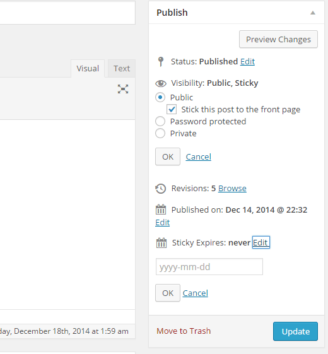Select the Private visibility option
328x354 pixels.
pyautogui.click(x=160, y=133)
